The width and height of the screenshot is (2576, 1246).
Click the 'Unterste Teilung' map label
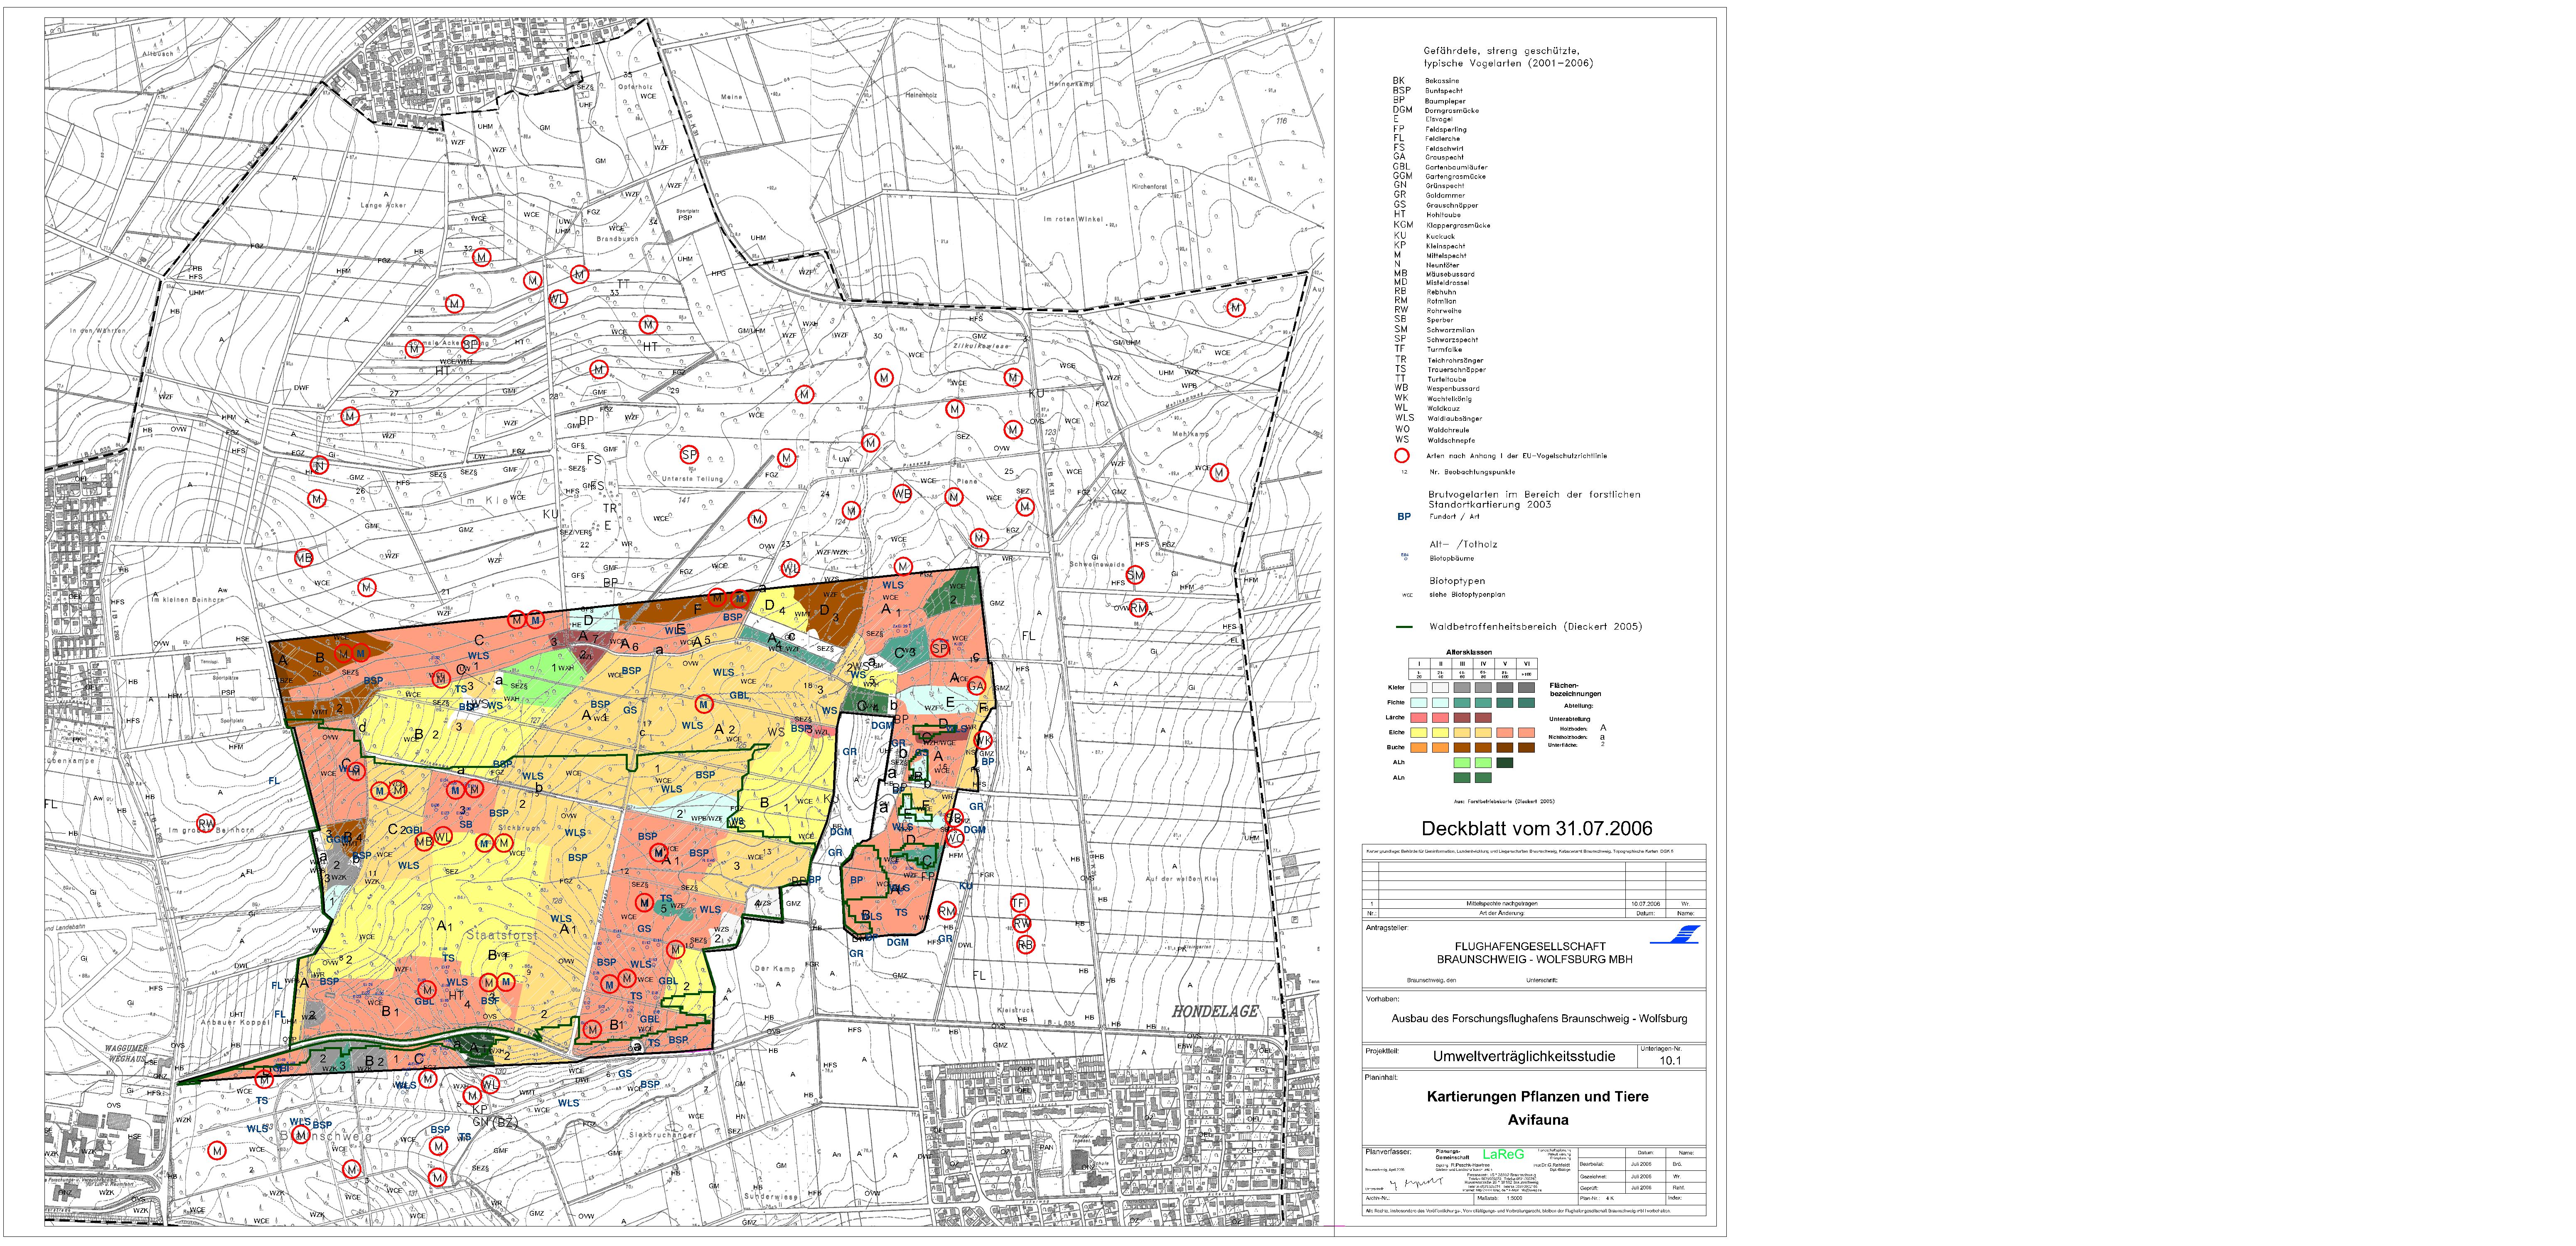click(692, 479)
